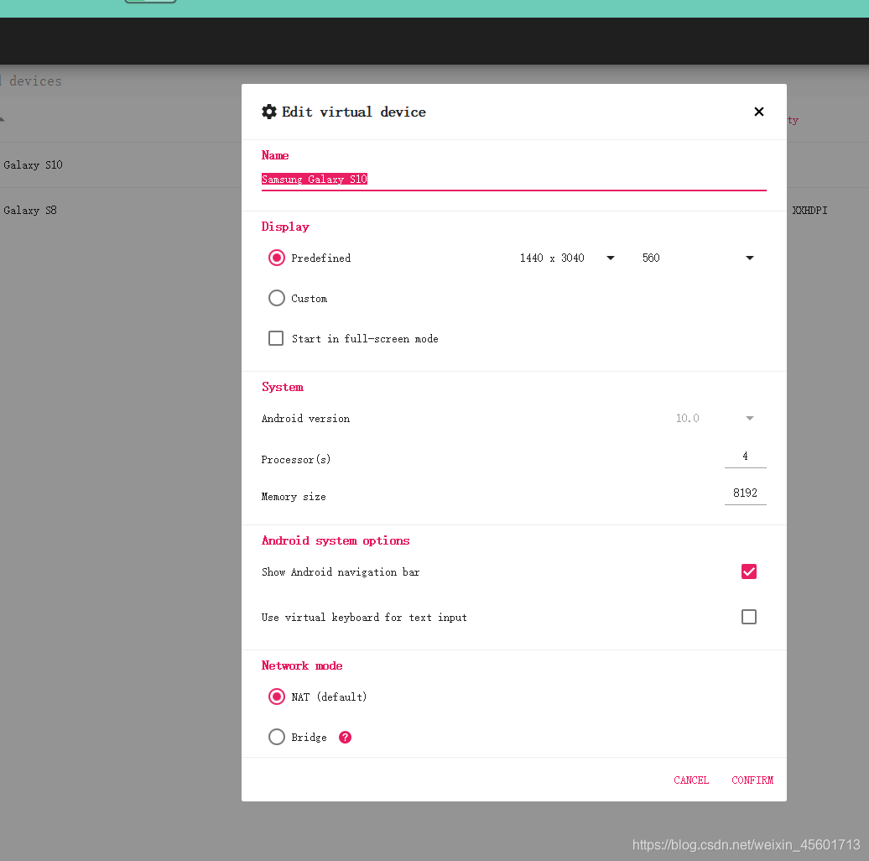869x861 pixels.
Task: Select Galaxy S10 in background device list
Action: click(33, 165)
